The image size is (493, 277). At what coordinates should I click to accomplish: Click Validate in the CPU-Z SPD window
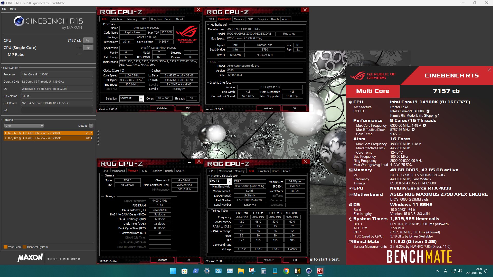(269, 260)
